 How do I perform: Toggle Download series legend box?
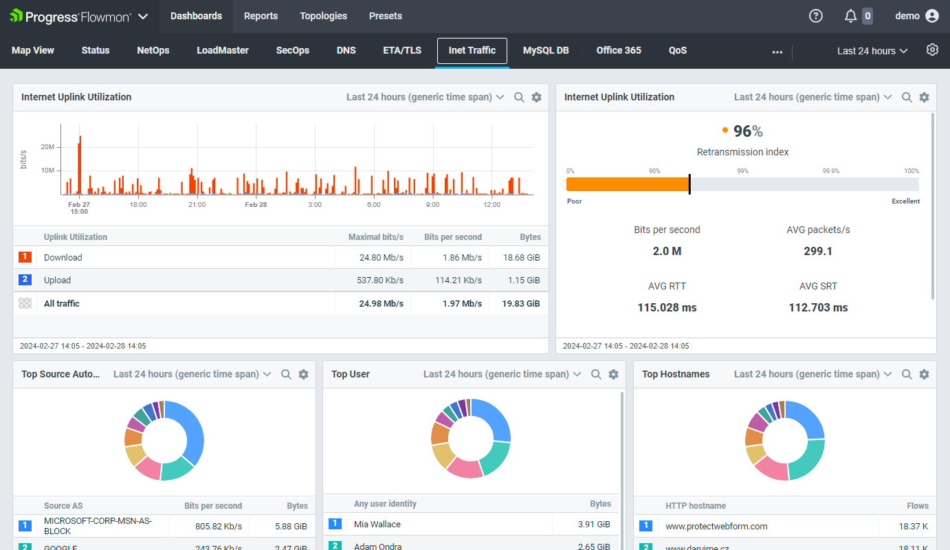point(25,257)
